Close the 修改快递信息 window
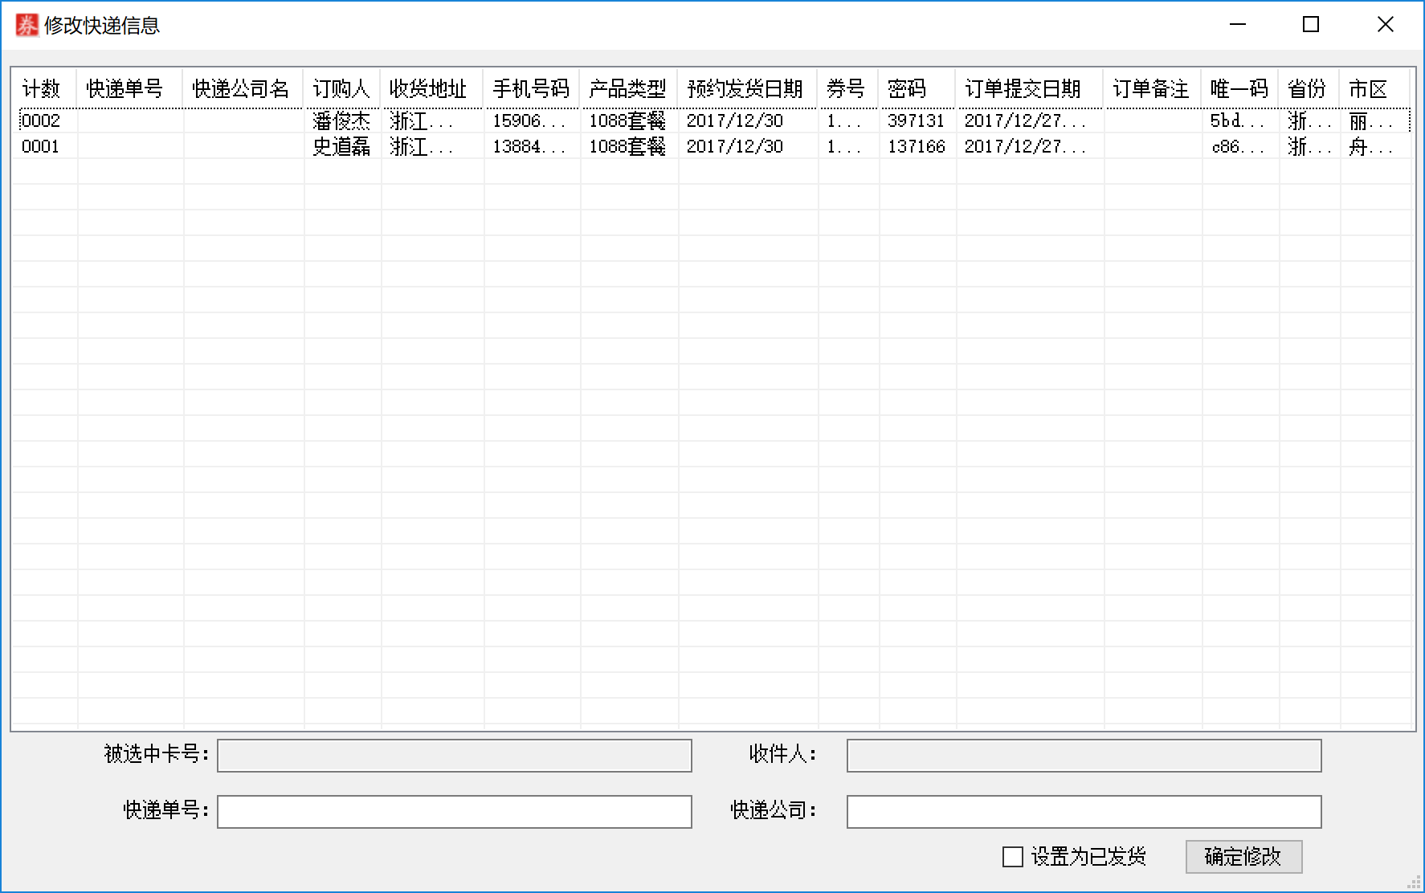Image resolution: width=1425 pixels, height=893 pixels. pos(1385,25)
